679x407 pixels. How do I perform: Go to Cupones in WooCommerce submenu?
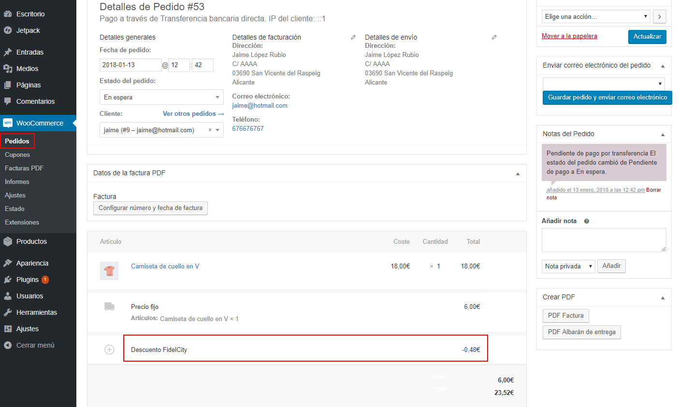17,155
